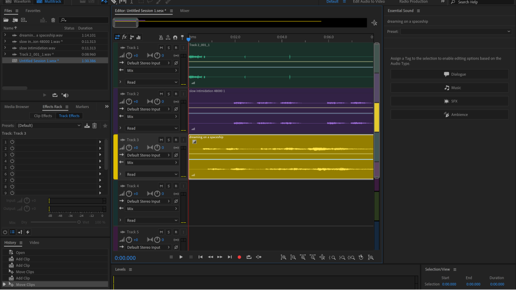The image size is (516, 290).
Task: Select Clip Effects button
Action: [43, 116]
